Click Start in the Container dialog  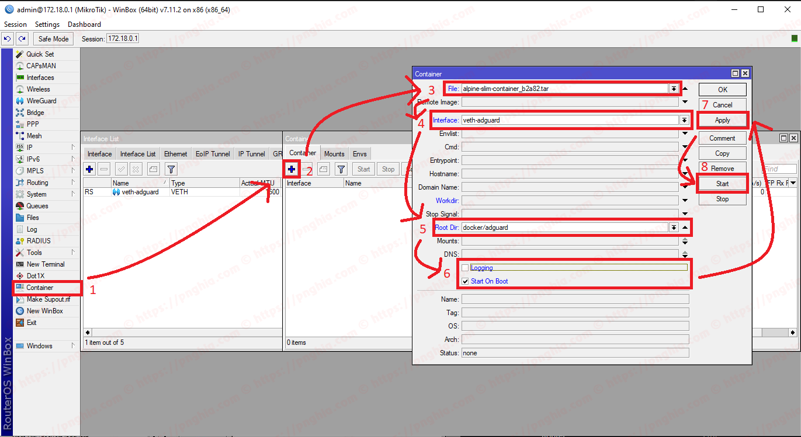point(723,184)
